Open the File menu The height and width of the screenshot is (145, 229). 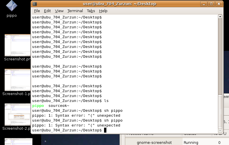(x=37, y=11)
